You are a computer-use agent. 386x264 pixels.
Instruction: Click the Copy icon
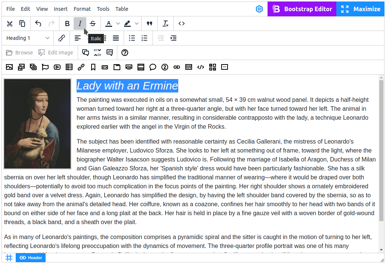[22, 23]
